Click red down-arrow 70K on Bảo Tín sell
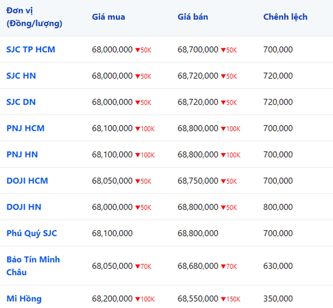Screen dimensions: 333x308 229,266
